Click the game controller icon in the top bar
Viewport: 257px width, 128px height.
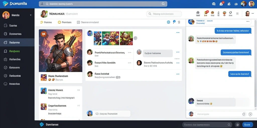[x=236, y=4]
